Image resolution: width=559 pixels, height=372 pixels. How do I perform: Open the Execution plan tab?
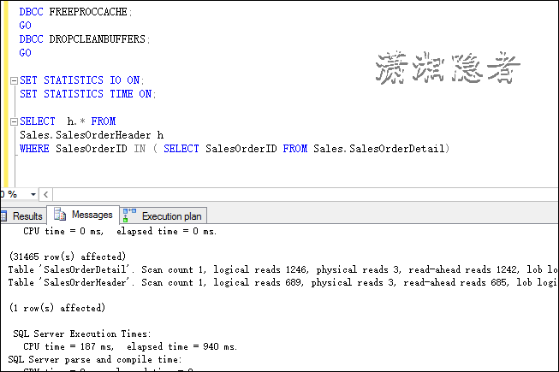tap(171, 216)
